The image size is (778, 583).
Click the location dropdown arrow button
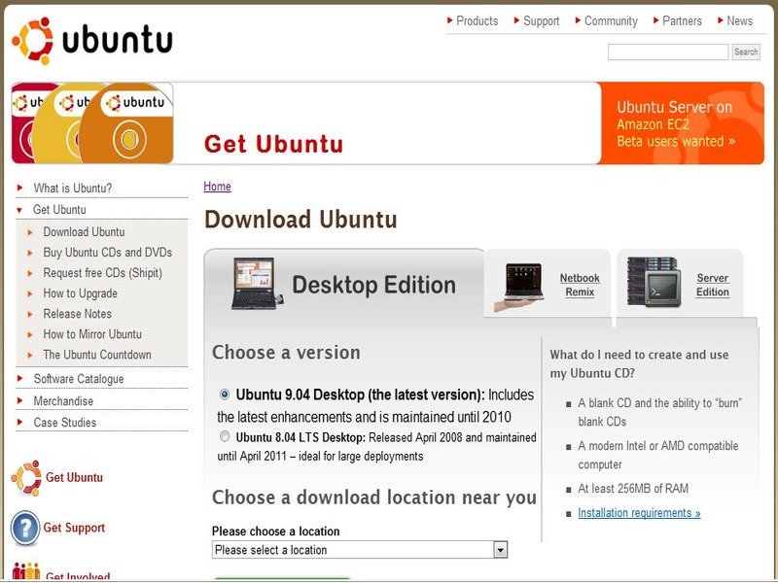[500, 550]
